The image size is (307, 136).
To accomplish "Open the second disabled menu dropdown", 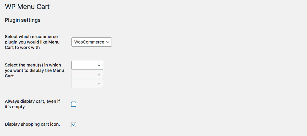I will coord(87,75).
